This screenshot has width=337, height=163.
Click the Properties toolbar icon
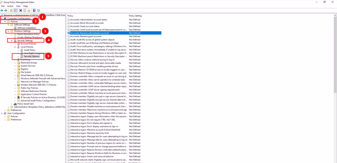[25, 10]
